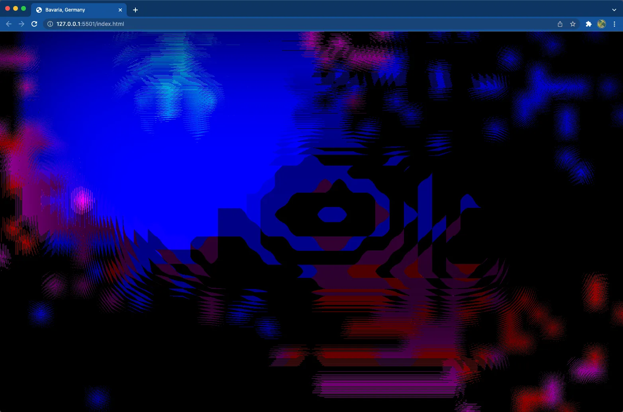623x412 pixels.
Task: Open the Chrome three-dot menu
Action: [x=614, y=24]
